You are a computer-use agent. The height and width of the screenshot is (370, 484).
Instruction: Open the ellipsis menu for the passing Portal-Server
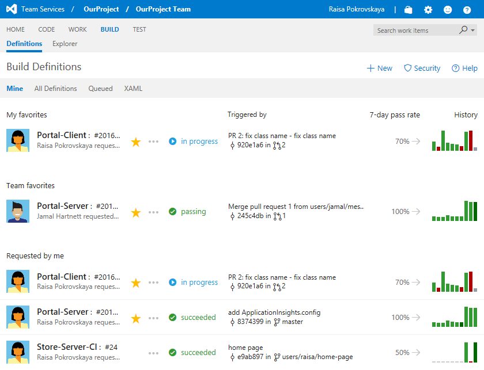point(153,212)
